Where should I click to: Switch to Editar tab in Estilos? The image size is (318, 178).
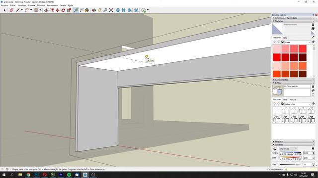[x=285, y=100]
